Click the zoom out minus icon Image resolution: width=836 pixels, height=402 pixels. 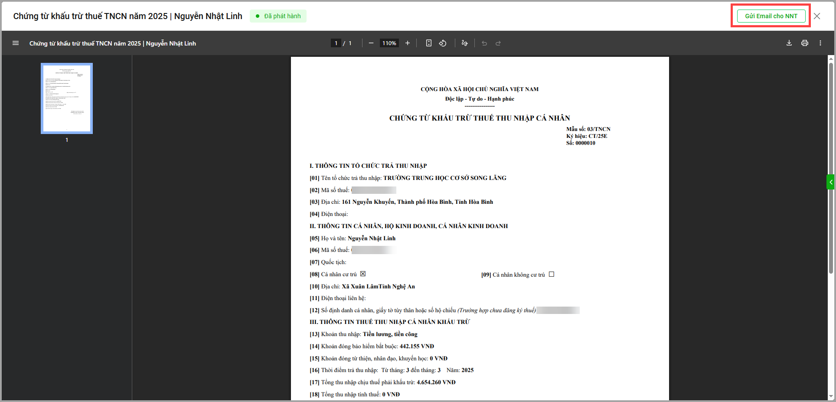click(371, 43)
